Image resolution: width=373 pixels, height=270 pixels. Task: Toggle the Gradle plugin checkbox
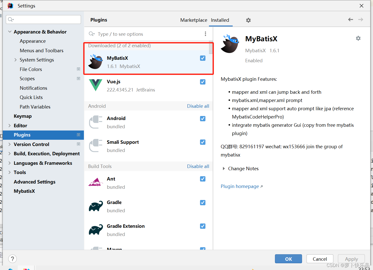[203, 202]
